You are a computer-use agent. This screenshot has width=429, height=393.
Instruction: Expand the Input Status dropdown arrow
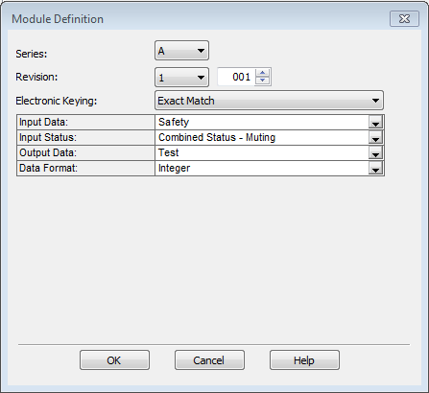[375, 138]
